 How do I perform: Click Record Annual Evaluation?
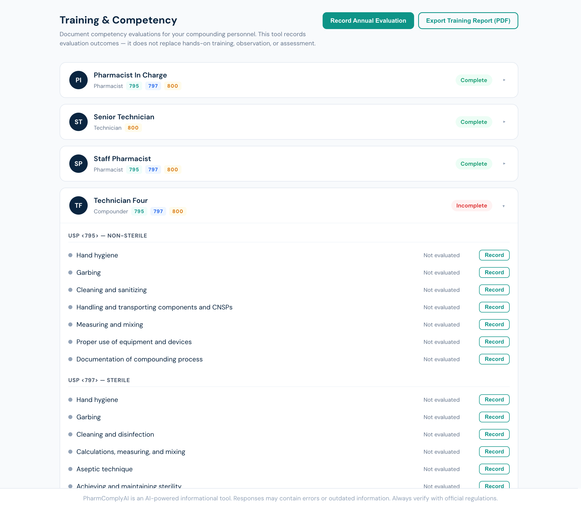click(x=368, y=20)
